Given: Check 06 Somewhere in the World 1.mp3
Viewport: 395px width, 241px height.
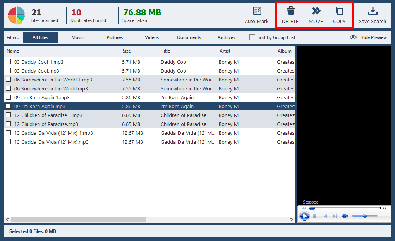Looking at the screenshot, I should 8,80.
